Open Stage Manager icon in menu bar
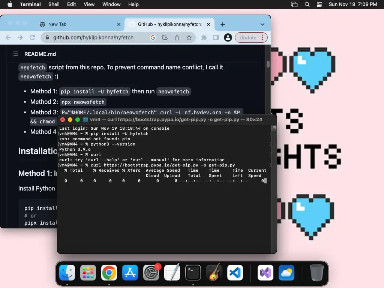The width and height of the screenshot is (384, 288). [x=294, y=4]
